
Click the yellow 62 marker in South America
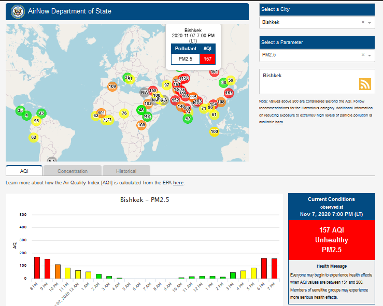point(34,137)
